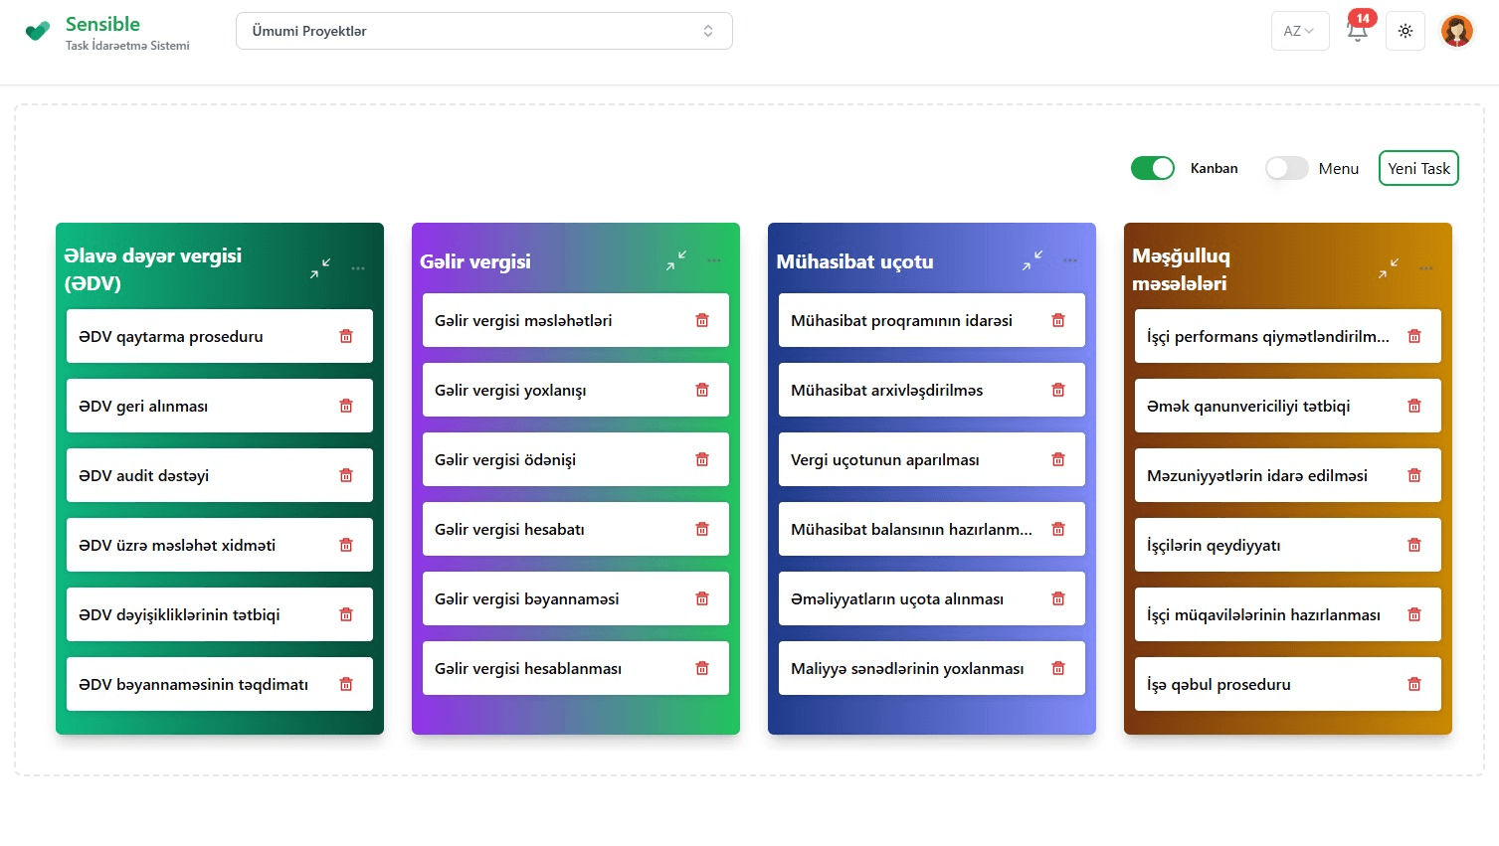Collapse the Gəlir vergisi column
The width and height of the screenshot is (1499, 846).
coord(676,260)
